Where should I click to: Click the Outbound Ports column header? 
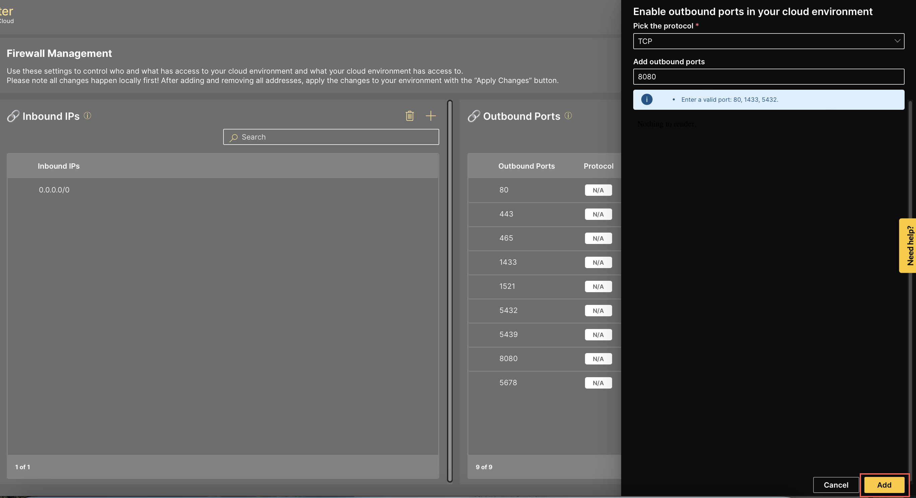pyautogui.click(x=526, y=166)
